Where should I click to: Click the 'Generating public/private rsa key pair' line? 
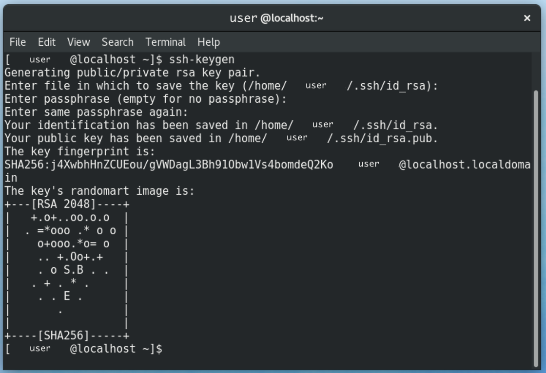[x=133, y=73]
